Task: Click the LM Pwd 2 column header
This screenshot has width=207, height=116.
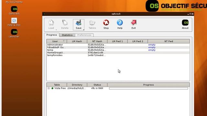Action: 137,41
